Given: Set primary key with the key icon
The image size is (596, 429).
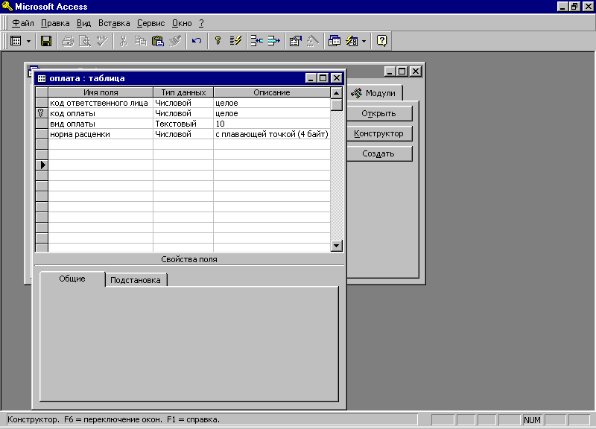Looking at the screenshot, I should point(218,41).
